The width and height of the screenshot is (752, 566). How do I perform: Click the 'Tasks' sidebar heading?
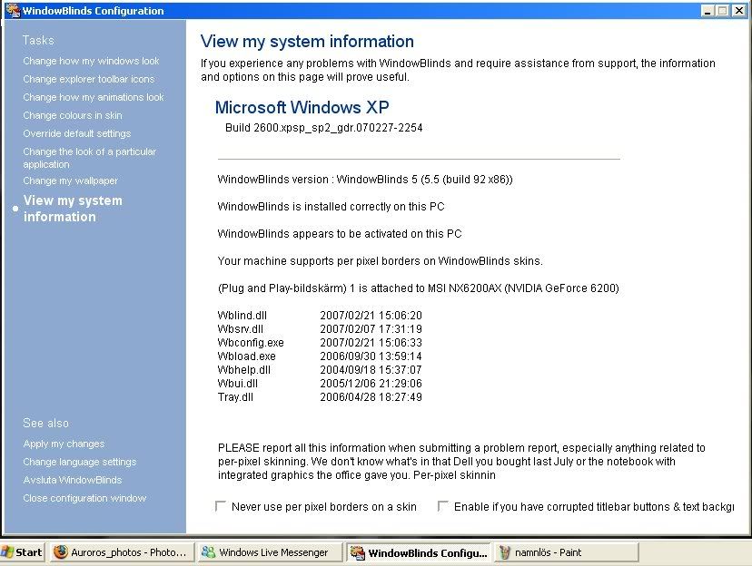(38, 40)
